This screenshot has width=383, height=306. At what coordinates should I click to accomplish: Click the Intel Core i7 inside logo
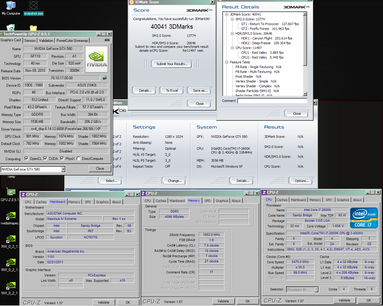[x=364, y=218]
